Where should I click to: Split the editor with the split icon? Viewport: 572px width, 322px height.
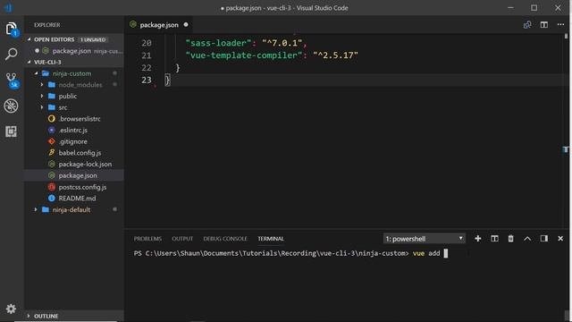[544, 25]
